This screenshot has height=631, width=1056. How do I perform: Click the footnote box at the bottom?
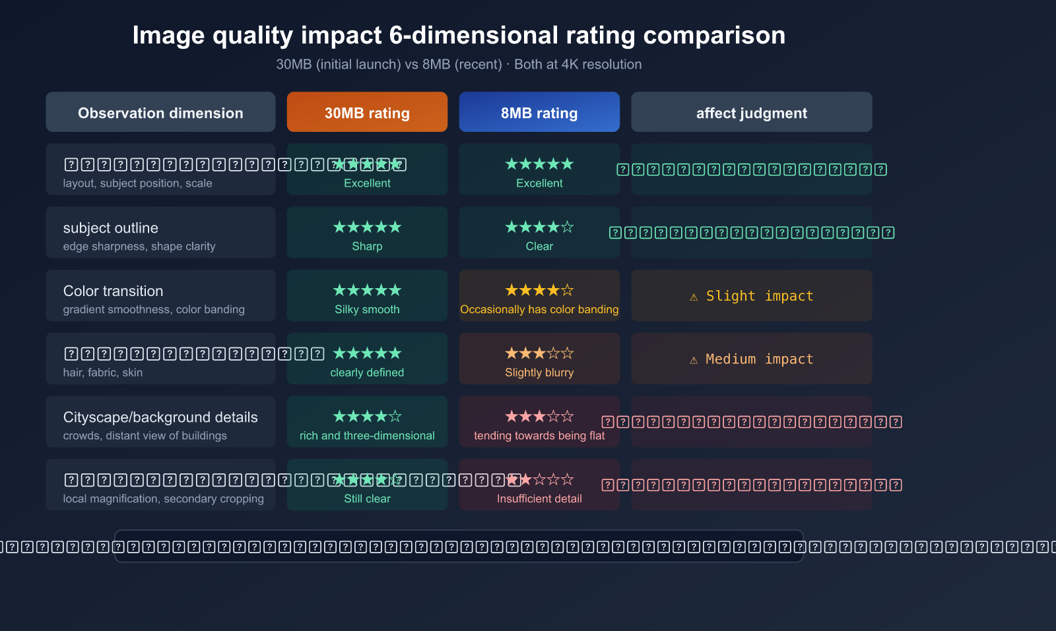coord(459,546)
